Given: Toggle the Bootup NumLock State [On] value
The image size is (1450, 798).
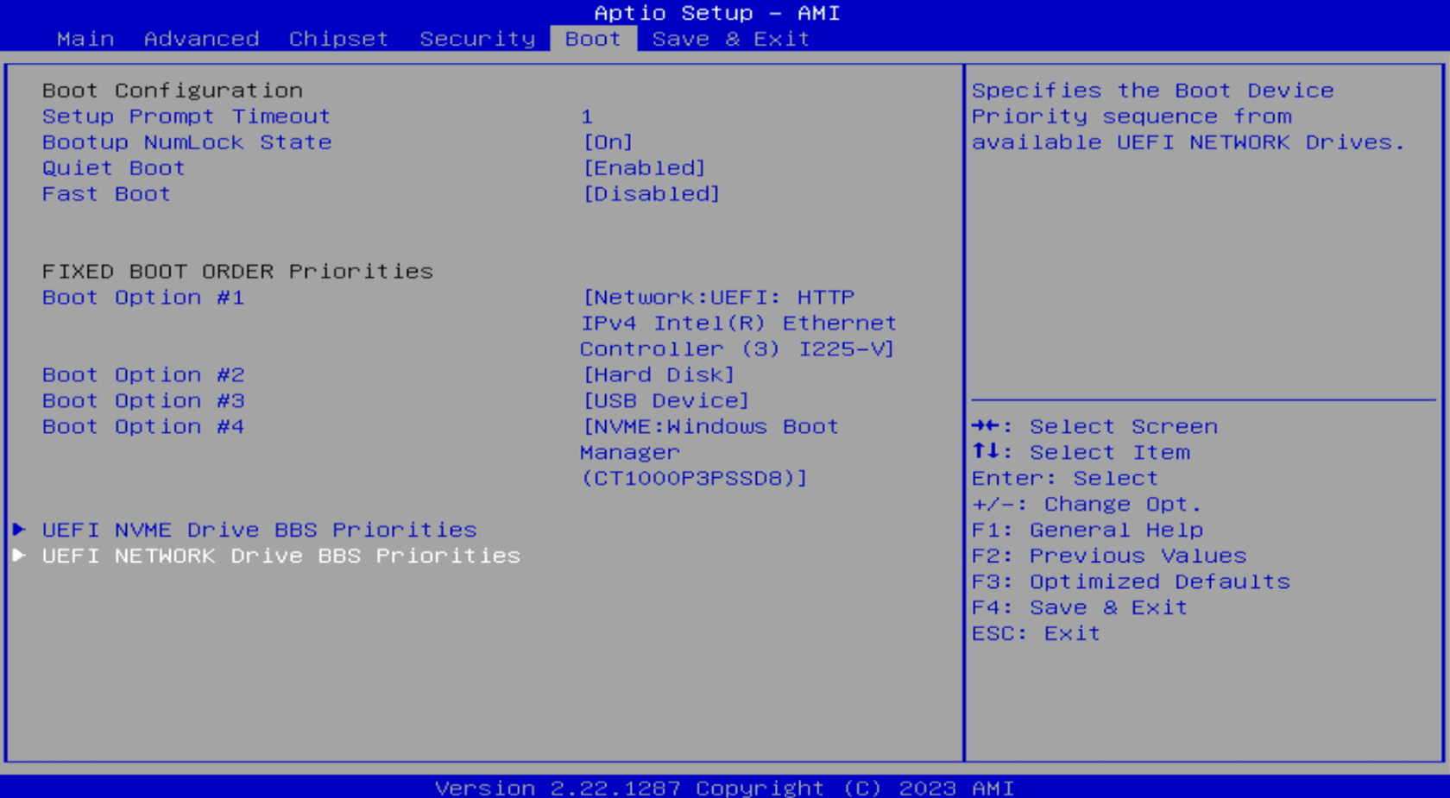Looking at the screenshot, I should pos(608,142).
